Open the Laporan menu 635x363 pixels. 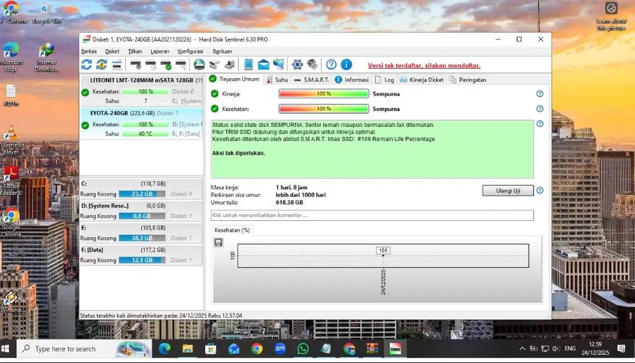click(x=160, y=51)
